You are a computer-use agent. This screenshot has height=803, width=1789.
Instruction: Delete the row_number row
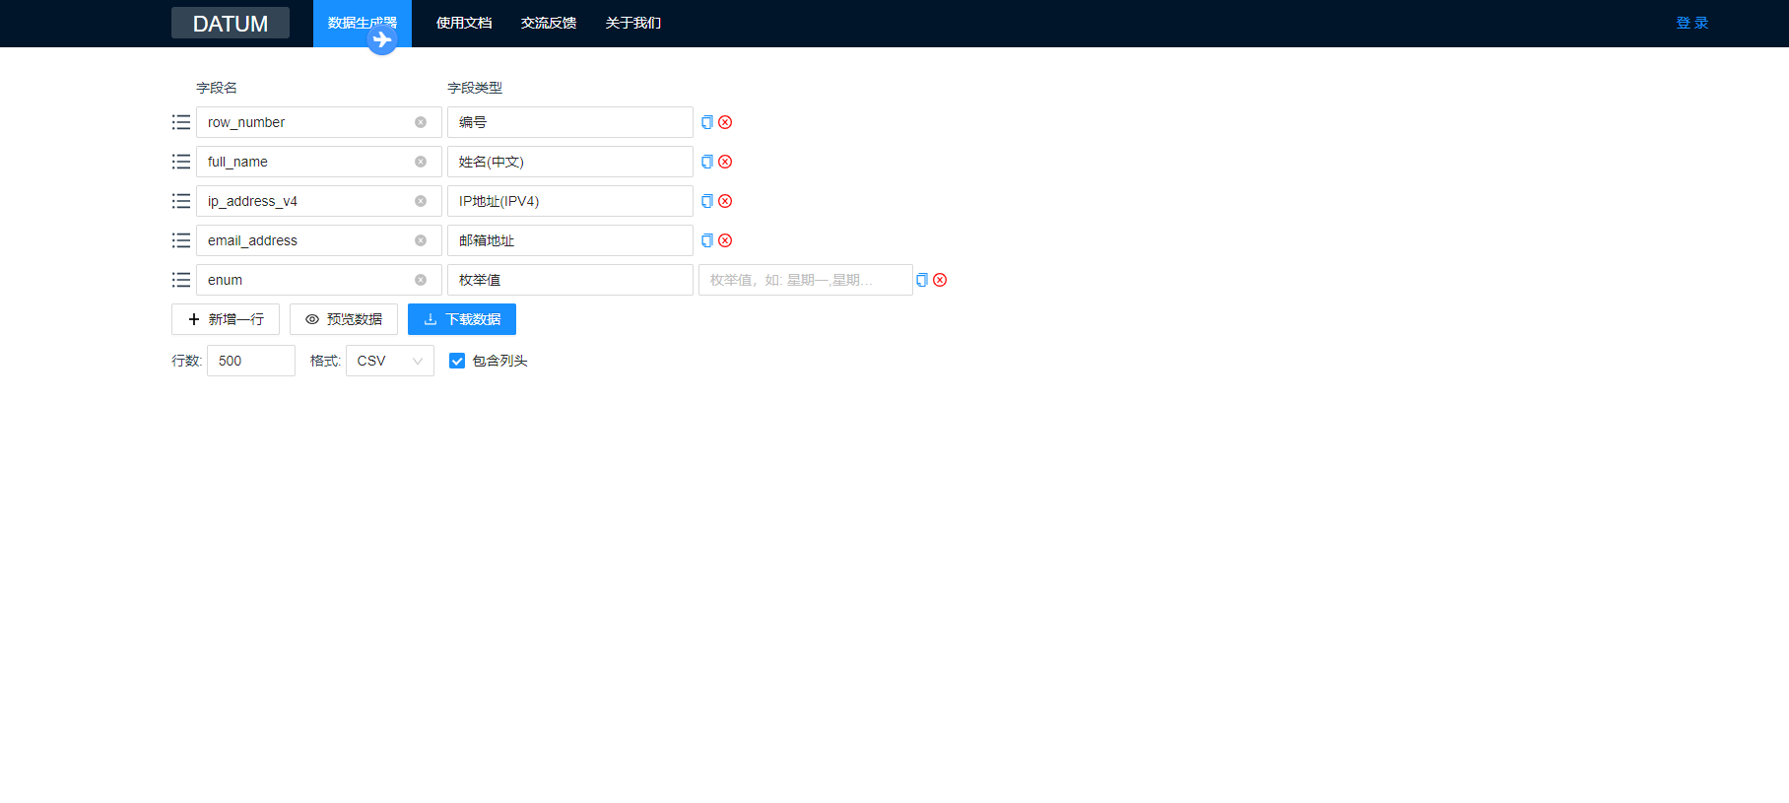click(725, 122)
